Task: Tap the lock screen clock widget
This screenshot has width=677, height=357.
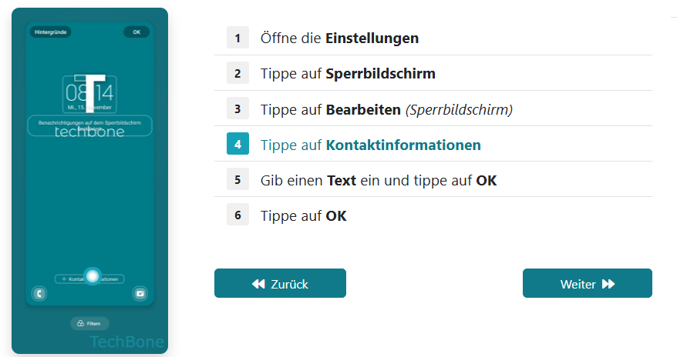Action: tap(89, 95)
